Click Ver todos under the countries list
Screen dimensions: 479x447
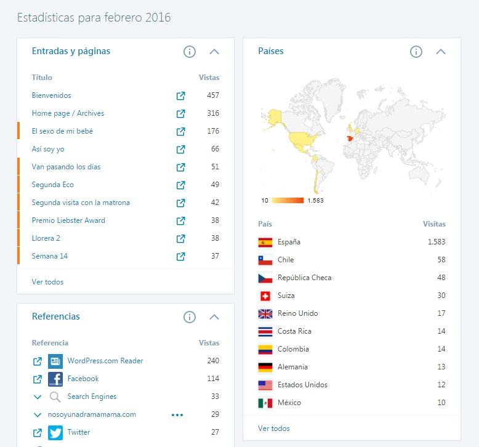coord(273,429)
